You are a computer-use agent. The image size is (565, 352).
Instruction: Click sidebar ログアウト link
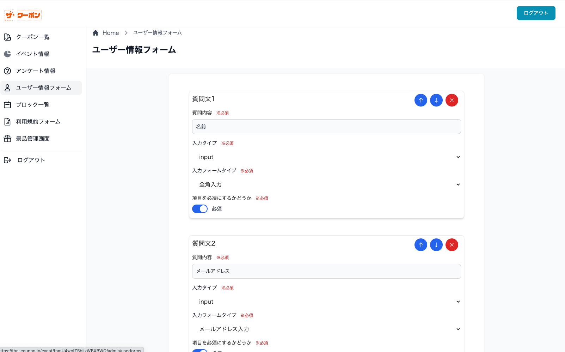click(41, 160)
